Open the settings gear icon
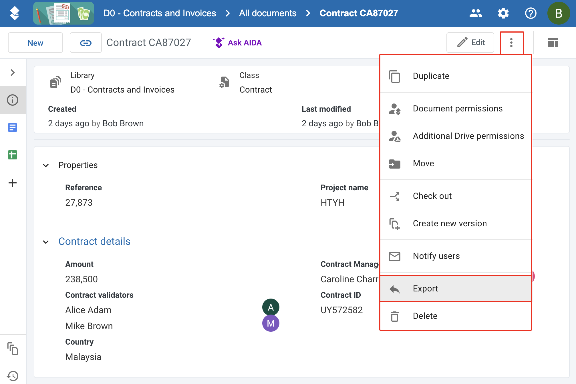 (x=503, y=13)
